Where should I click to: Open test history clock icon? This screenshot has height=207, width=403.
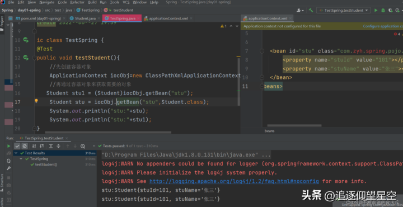pos(83,146)
